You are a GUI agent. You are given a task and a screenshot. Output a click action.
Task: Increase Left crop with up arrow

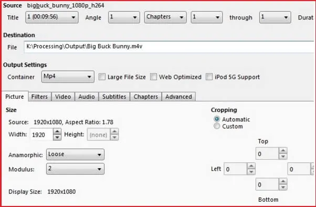(251, 166)
